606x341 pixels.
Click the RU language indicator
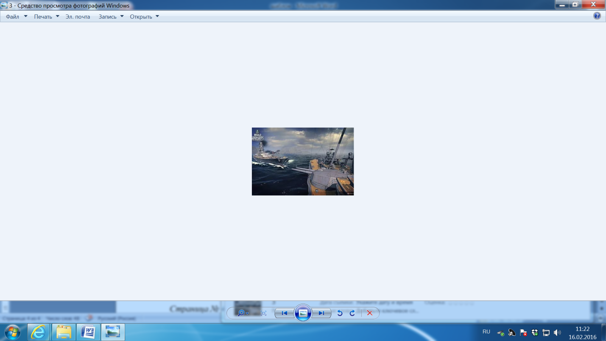(486, 332)
